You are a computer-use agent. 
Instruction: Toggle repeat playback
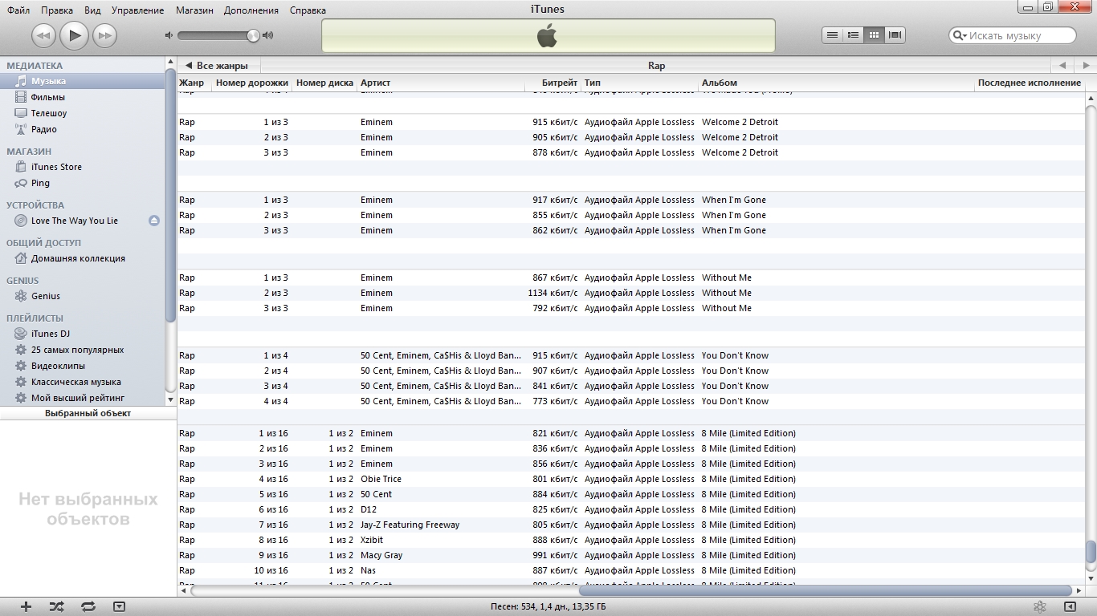88,606
